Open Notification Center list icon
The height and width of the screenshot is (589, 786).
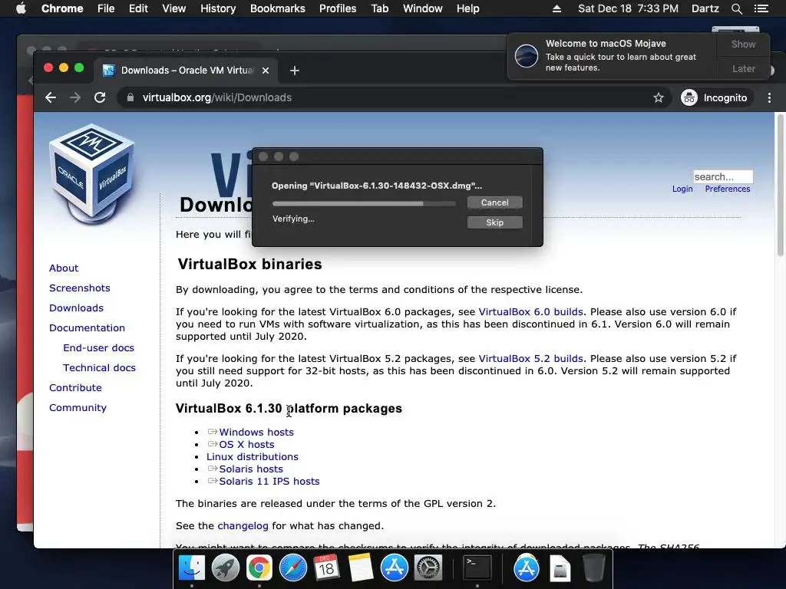tap(761, 8)
